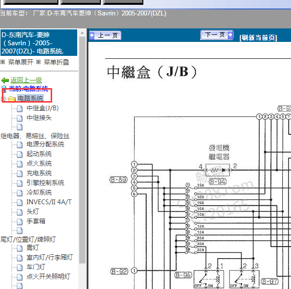291x289 pixels.
Task: Click page icon beside INVECS/II 4A/T
Action: (x=20, y=202)
